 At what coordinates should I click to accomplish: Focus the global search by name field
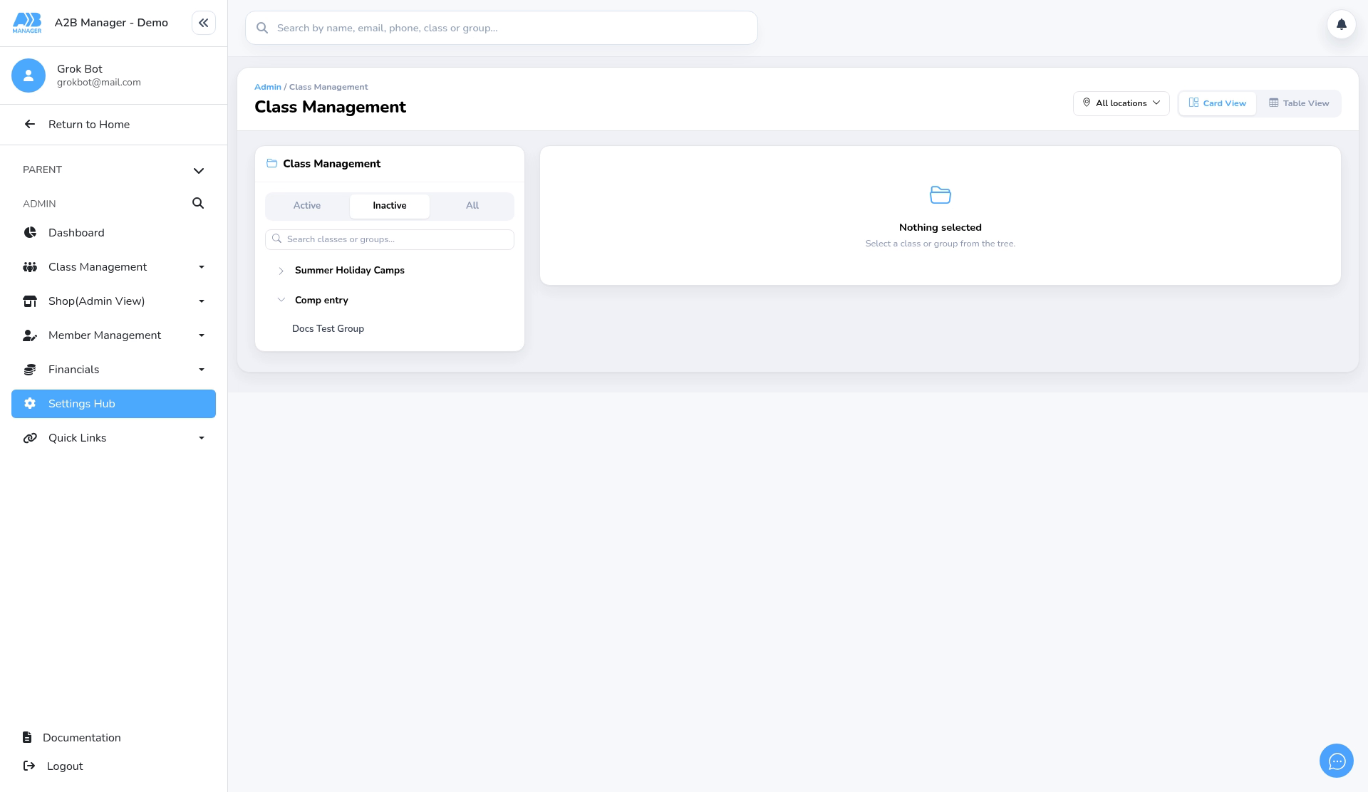point(501,28)
